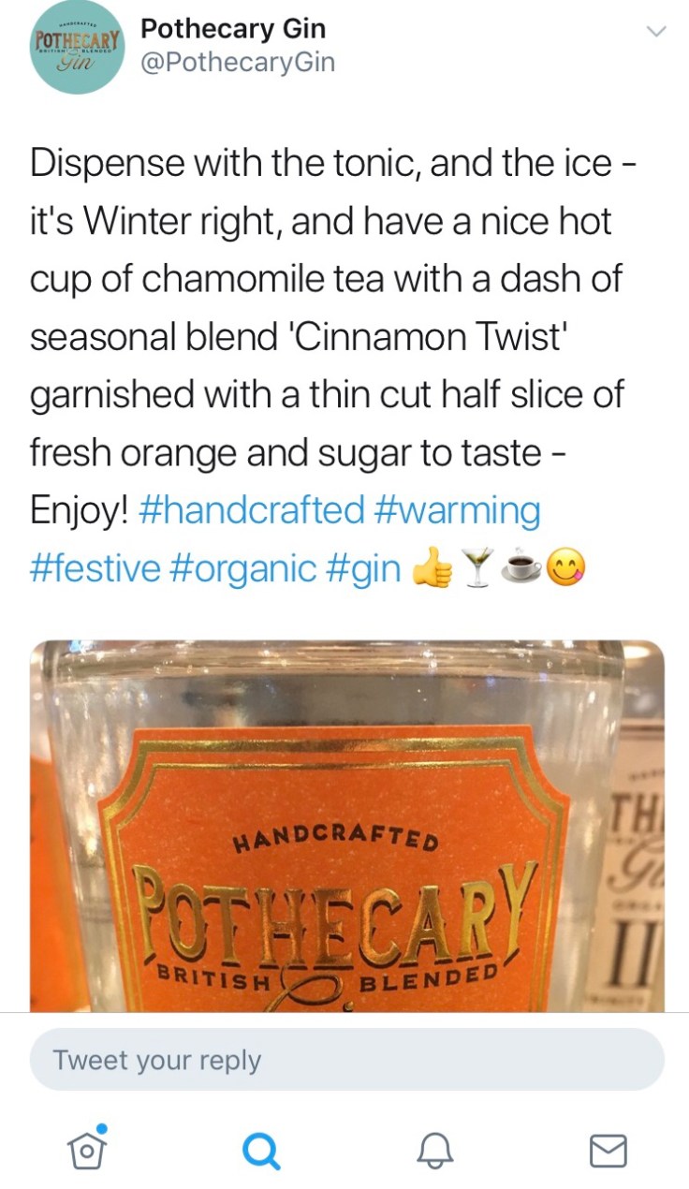Screen dimensions: 689x1189
Task: Open the #warming hashtag
Action: click(x=456, y=510)
